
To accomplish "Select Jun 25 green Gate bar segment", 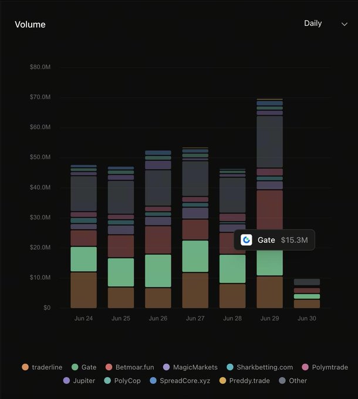I will [121, 272].
